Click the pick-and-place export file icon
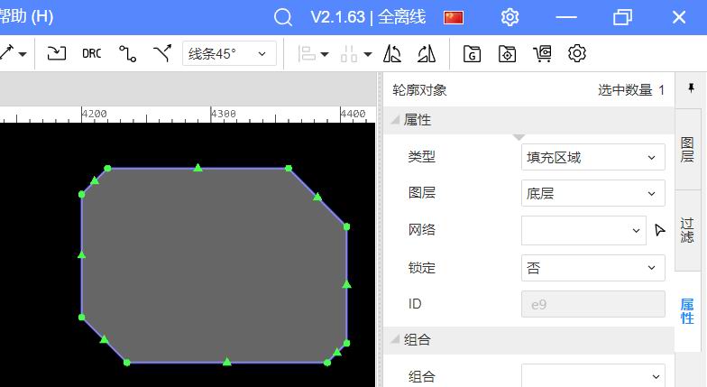This screenshot has width=707, height=387. pyautogui.click(x=507, y=53)
